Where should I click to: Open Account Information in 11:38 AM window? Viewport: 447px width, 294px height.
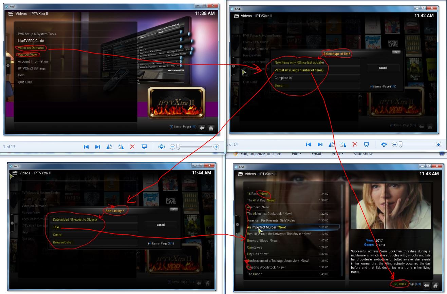[x=33, y=61]
